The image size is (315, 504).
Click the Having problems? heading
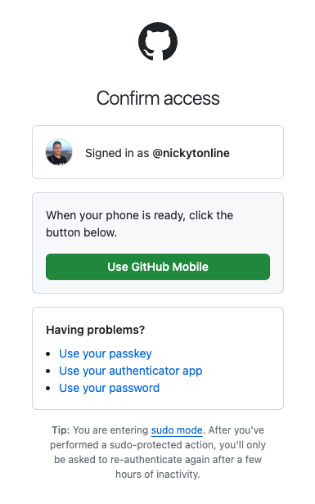[x=96, y=330]
